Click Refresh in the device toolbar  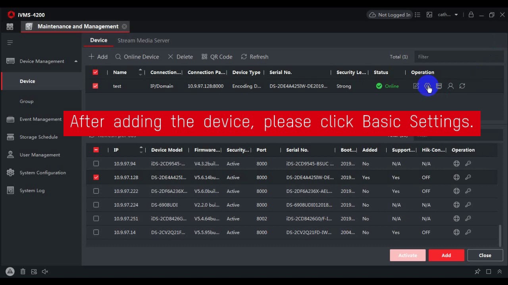point(254,57)
